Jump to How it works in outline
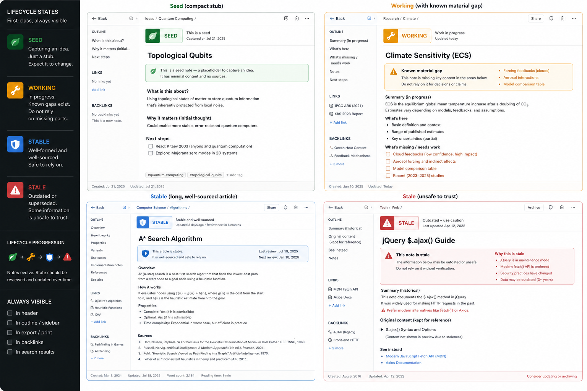Image resolution: width=587 pixels, height=391 pixels. coord(101,235)
